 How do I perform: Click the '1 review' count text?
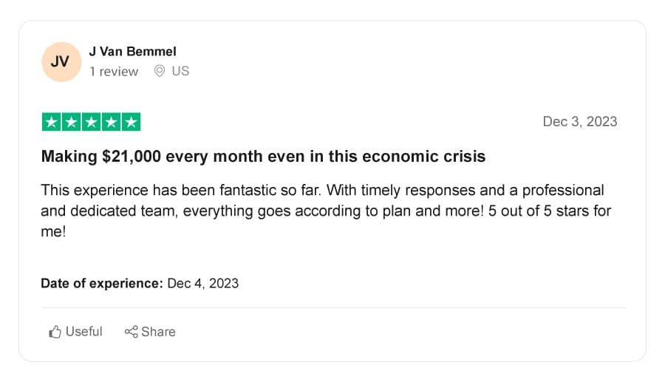click(x=114, y=71)
